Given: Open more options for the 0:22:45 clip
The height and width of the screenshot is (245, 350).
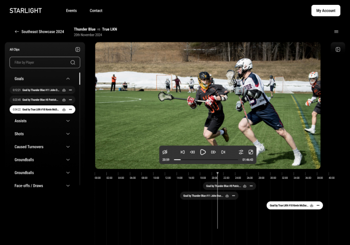Looking at the screenshot, I should coord(70,100).
